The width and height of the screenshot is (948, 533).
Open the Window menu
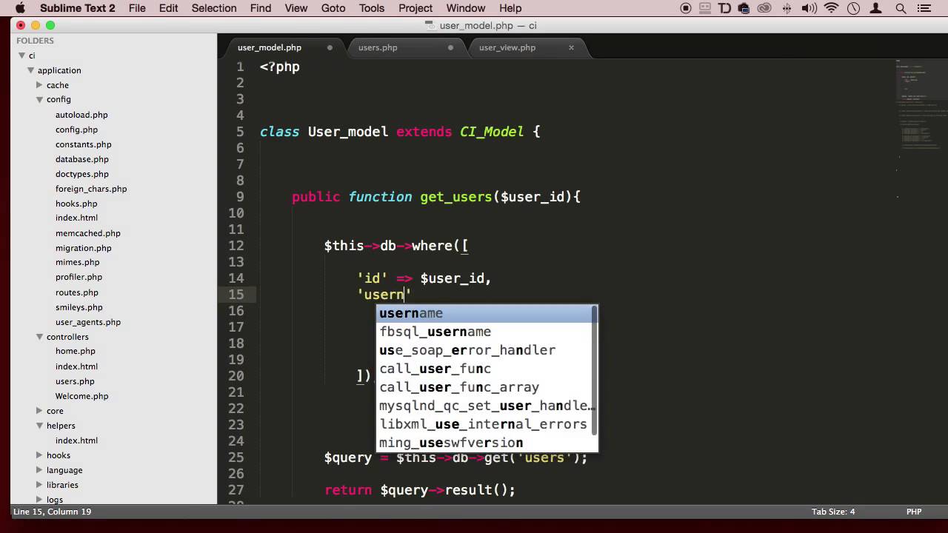[465, 8]
